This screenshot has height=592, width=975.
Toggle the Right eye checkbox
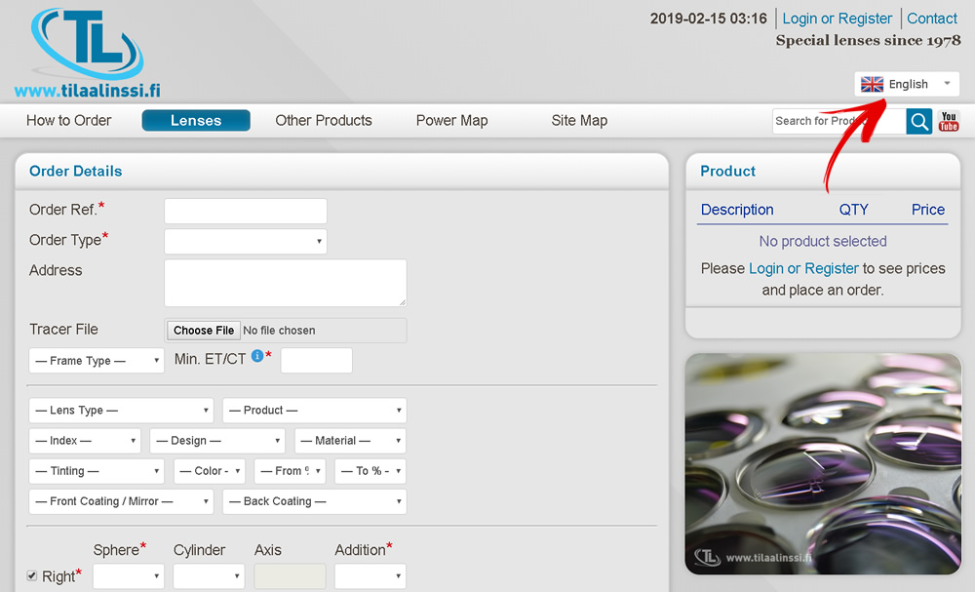(x=32, y=575)
